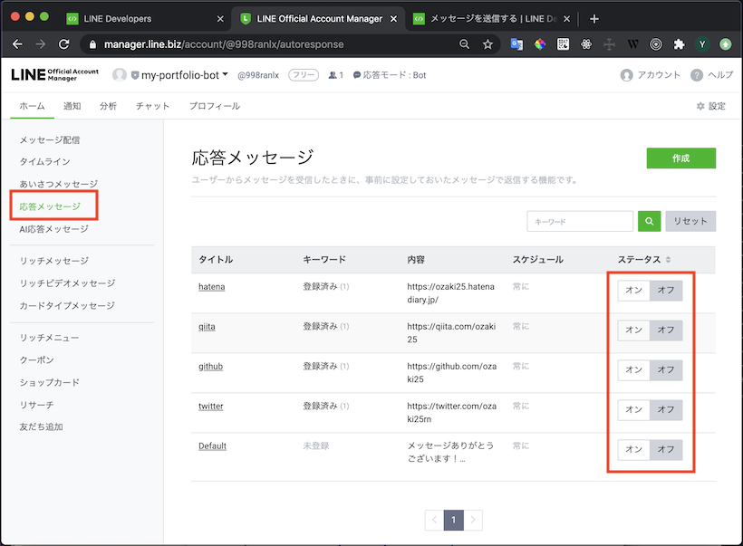Click the account avatar beside my-portfolio-bot
Viewport: 743px width, 546px height.
click(120, 75)
